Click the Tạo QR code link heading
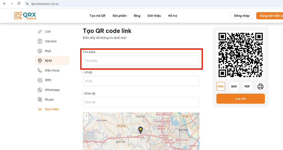Viewport: 283px width, 150px height. (x=107, y=31)
